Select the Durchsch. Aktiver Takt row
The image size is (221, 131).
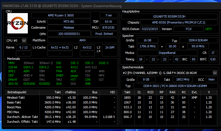61,117
